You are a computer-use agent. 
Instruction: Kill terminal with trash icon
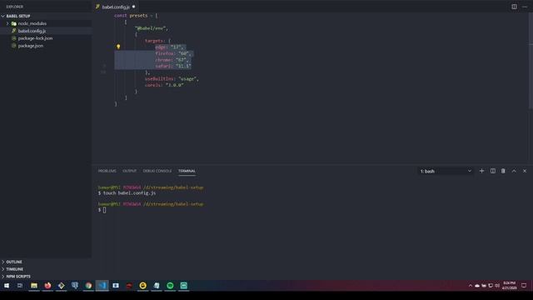point(503,171)
